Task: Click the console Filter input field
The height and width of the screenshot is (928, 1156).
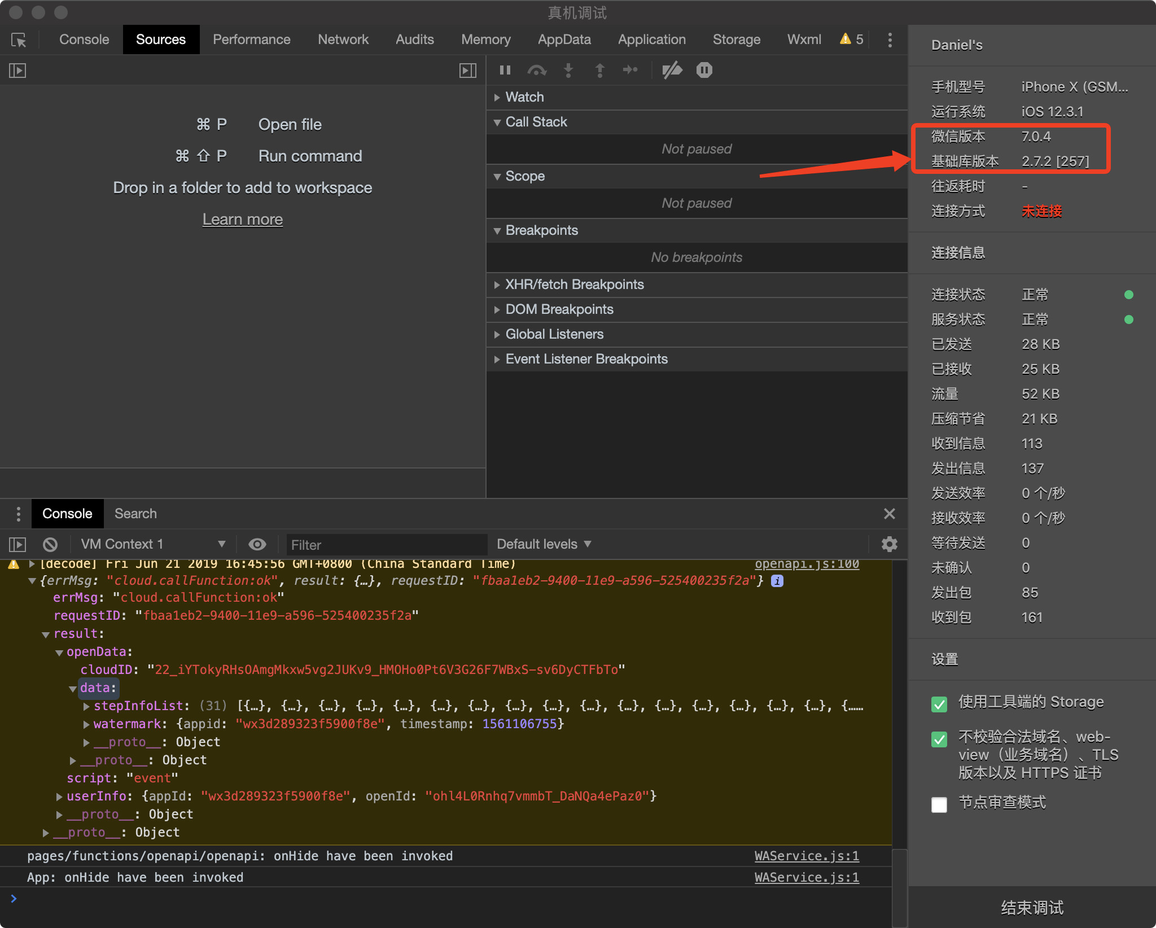Action: (x=386, y=545)
